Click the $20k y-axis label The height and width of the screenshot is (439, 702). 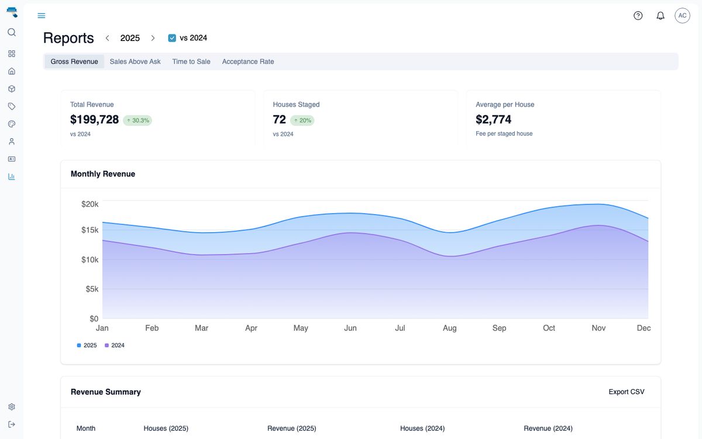tap(90, 204)
